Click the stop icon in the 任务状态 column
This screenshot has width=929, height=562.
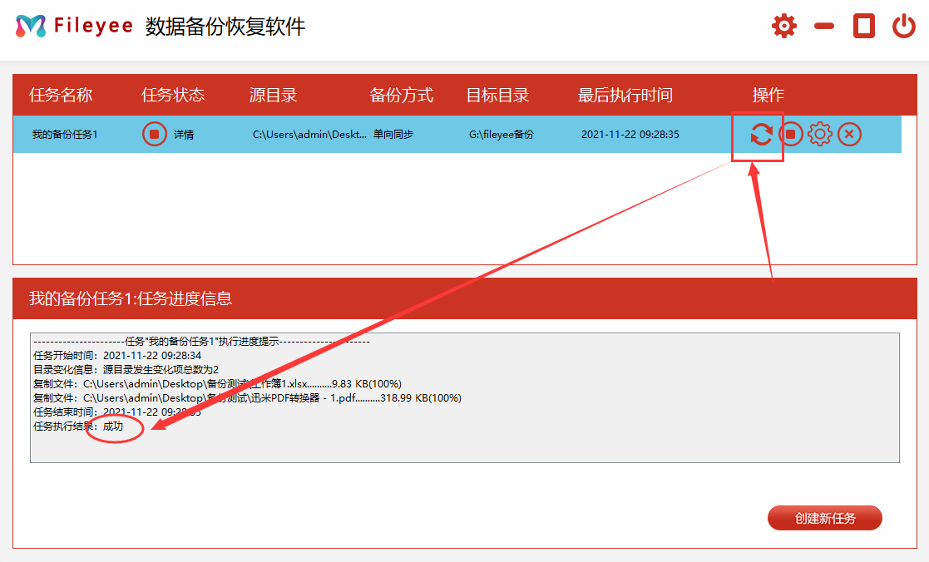click(x=154, y=134)
